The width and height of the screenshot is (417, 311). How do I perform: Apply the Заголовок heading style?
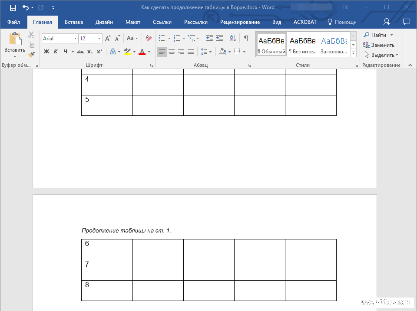[334, 45]
